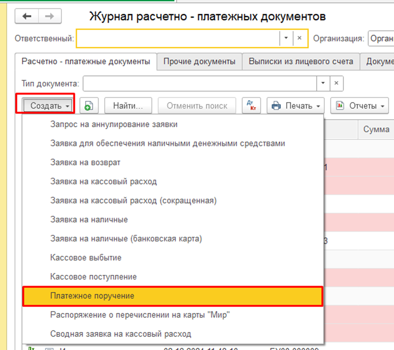Image resolution: width=394 pixels, height=350 pixels.
Task: Select Распоряжение о перечислении на карты "Мир"
Action: (173, 315)
